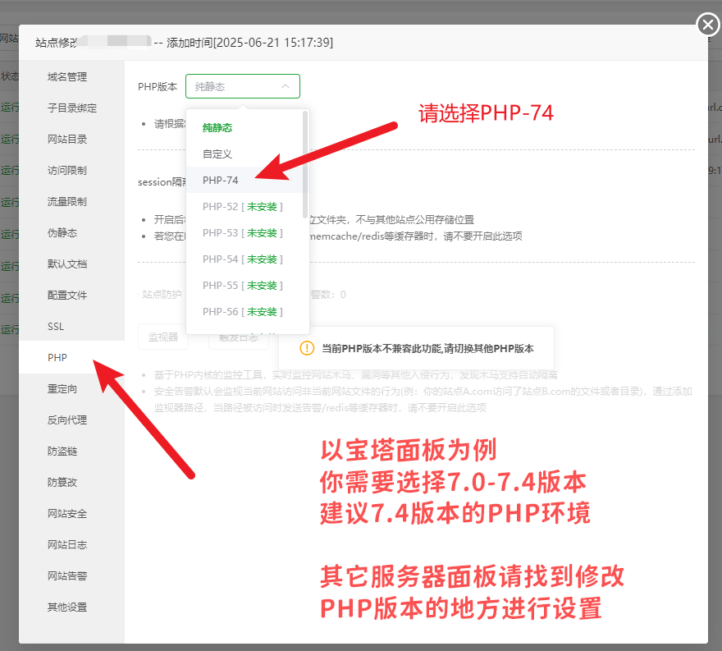Switch to 子目录绑定 tab
This screenshot has width=722, height=651.
click(x=72, y=108)
